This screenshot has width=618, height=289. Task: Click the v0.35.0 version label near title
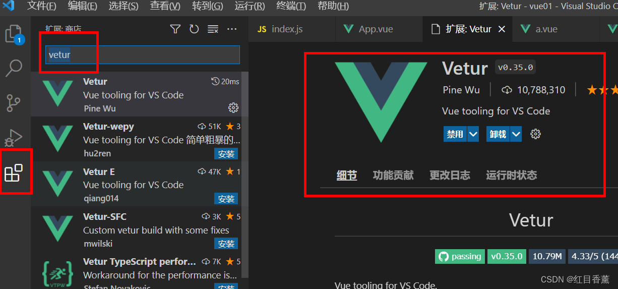pos(515,67)
